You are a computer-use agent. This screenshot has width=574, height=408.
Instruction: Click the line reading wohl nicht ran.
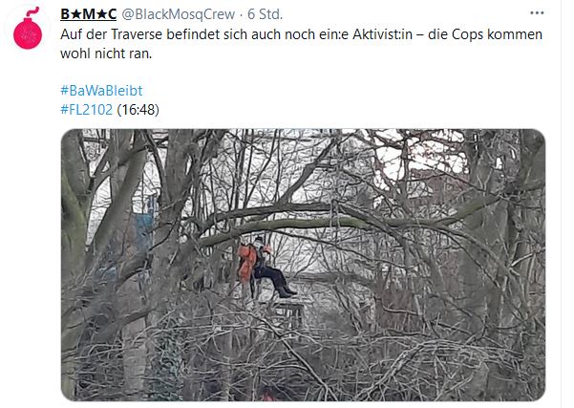coord(106,54)
